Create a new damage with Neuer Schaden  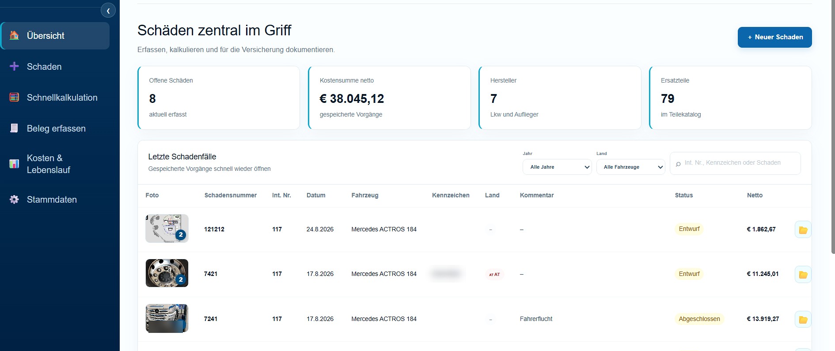point(775,37)
